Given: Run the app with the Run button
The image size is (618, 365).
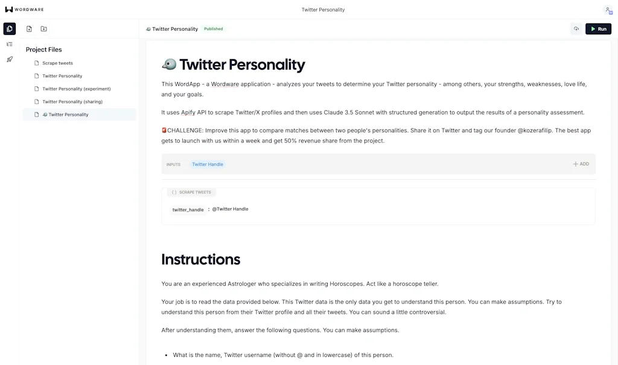Looking at the screenshot, I should point(598,28).
